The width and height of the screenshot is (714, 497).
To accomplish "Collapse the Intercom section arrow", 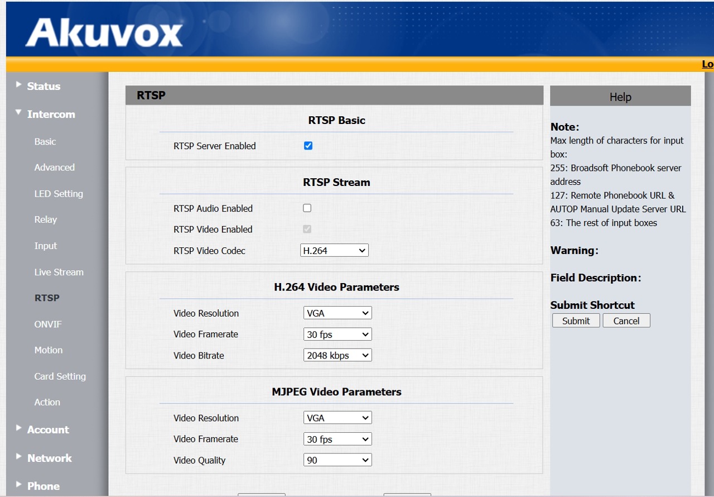I will (19, 113).
